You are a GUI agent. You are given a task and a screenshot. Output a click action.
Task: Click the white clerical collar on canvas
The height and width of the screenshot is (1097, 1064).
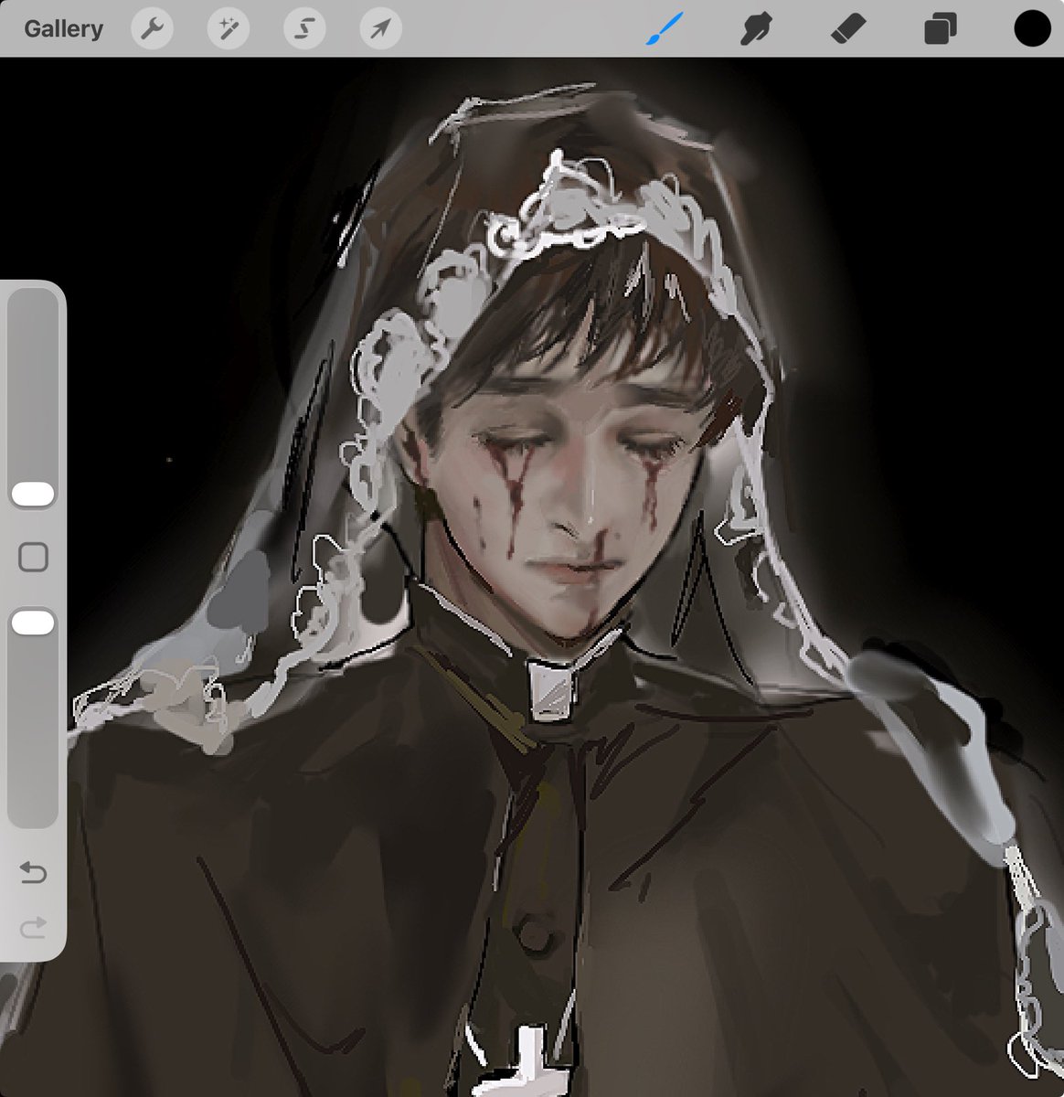coord(553,690)
